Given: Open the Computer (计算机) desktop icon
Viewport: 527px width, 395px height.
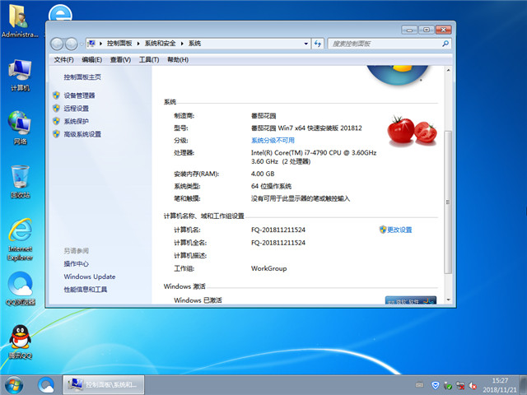Looking at the screenshot, I should click(20, 75).
